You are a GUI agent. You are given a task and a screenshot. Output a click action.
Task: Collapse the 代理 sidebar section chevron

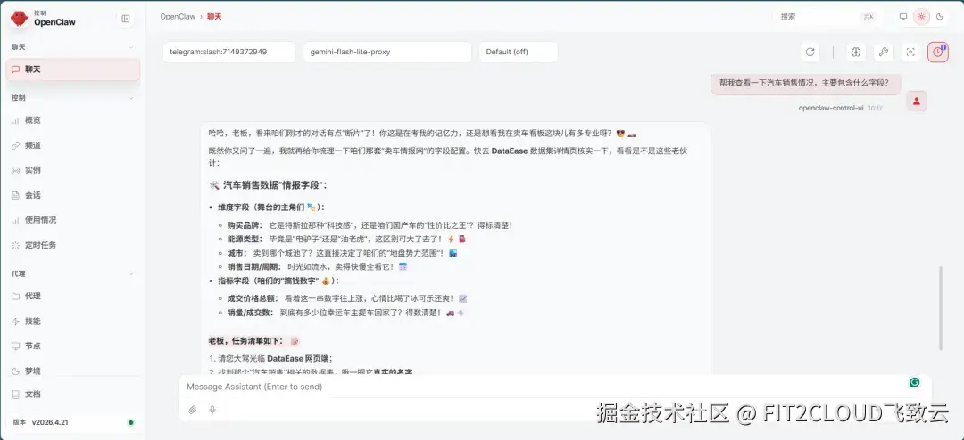(x=131, y=273)
